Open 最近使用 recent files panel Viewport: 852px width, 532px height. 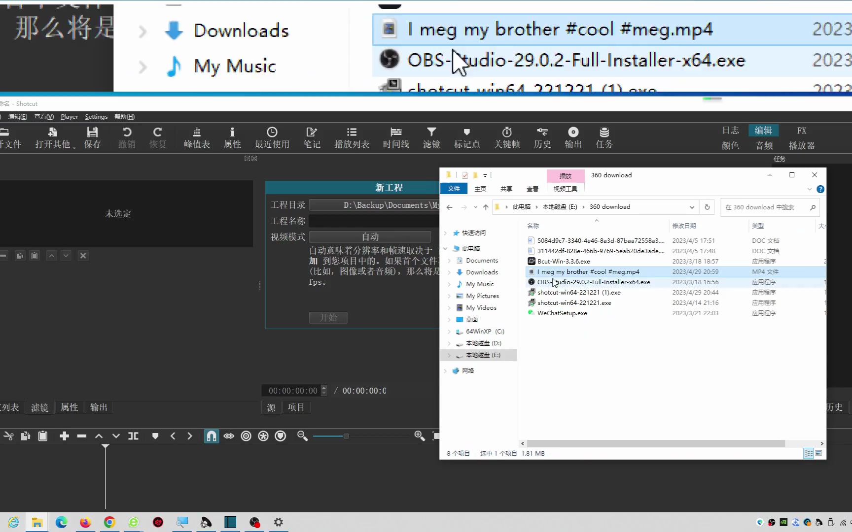click(272, 137)
